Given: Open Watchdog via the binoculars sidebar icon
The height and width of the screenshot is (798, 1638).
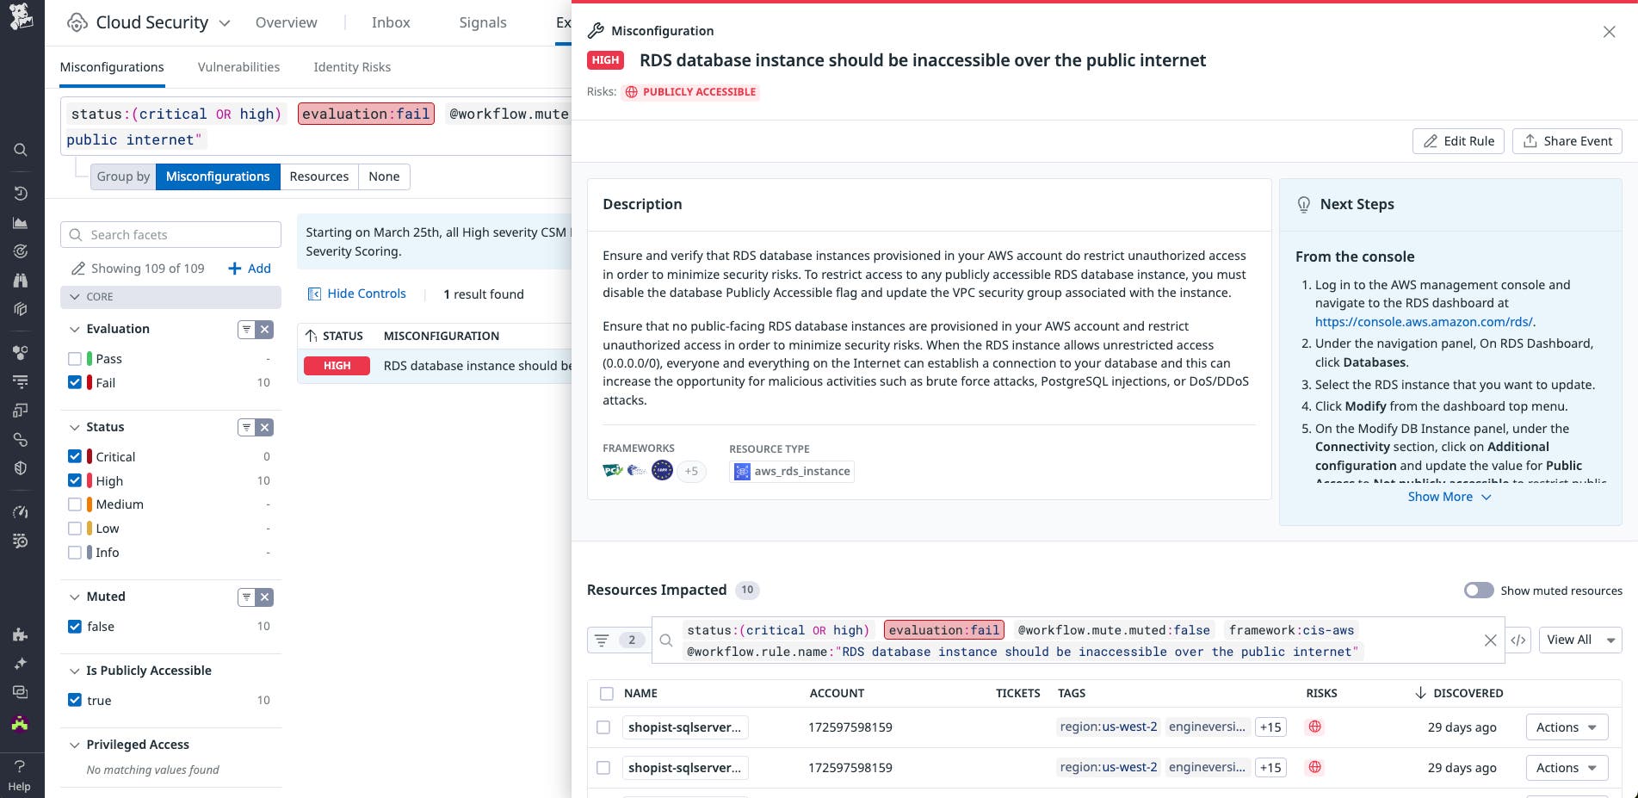Looking at the screenshot, I should pyautogui.click(x=21, y=279).
